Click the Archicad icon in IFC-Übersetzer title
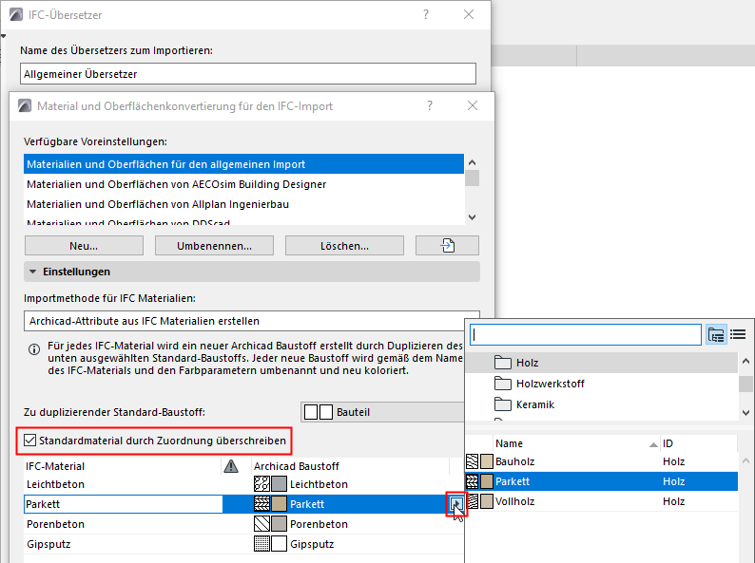The width and height of the screenshot is (755, 563). pyautogui.click(x=16, y=15)
